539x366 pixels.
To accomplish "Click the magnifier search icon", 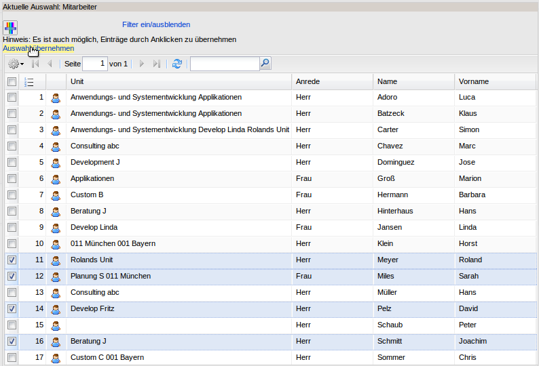I will coord(265,64).
